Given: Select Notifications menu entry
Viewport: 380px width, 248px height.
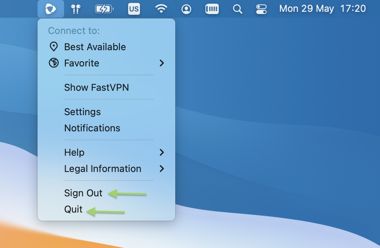Looking at the screenshot, I should (92, 128).
